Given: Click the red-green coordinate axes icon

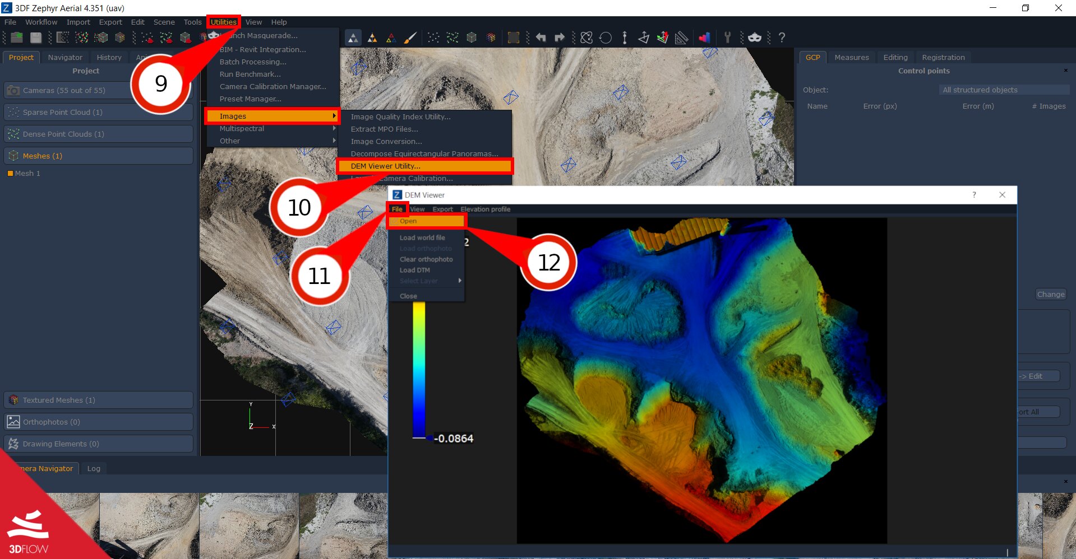Looking at the screenshot, I should tap(663, 38).
